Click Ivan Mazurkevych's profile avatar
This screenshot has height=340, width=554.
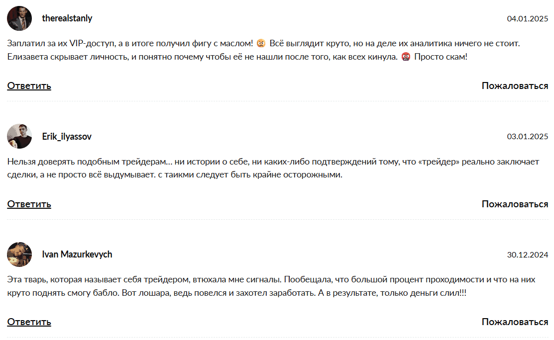19,255
